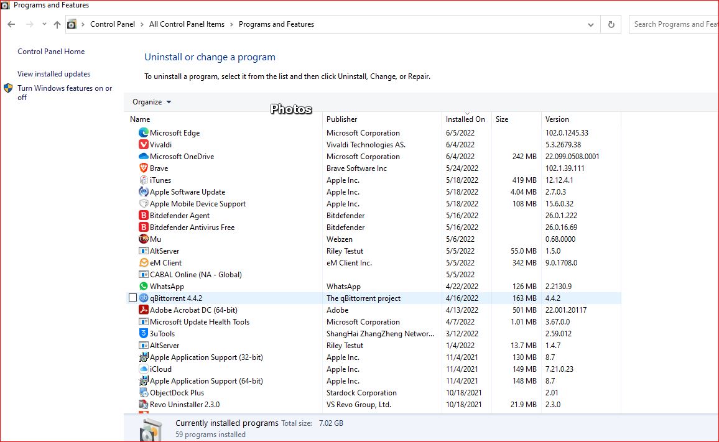Click 'The qBittorrent project' publisher cell

(363, 298)
